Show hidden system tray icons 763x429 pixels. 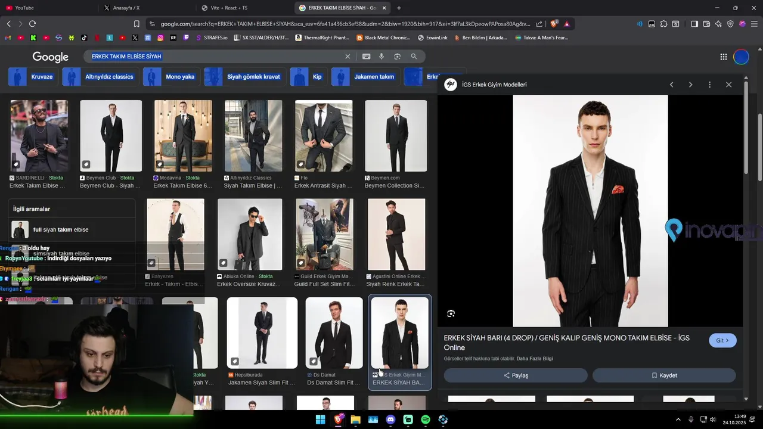(678, 419)
